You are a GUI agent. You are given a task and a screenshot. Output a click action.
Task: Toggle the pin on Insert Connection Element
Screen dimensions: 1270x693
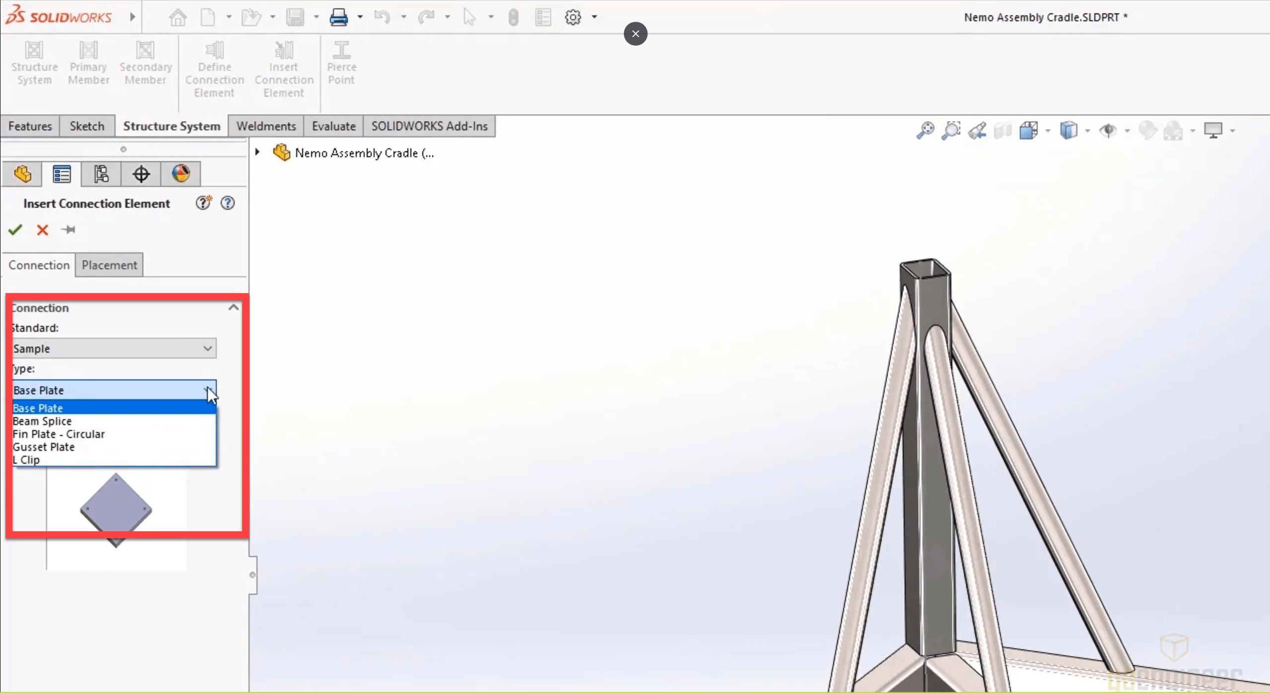point(69,229)
